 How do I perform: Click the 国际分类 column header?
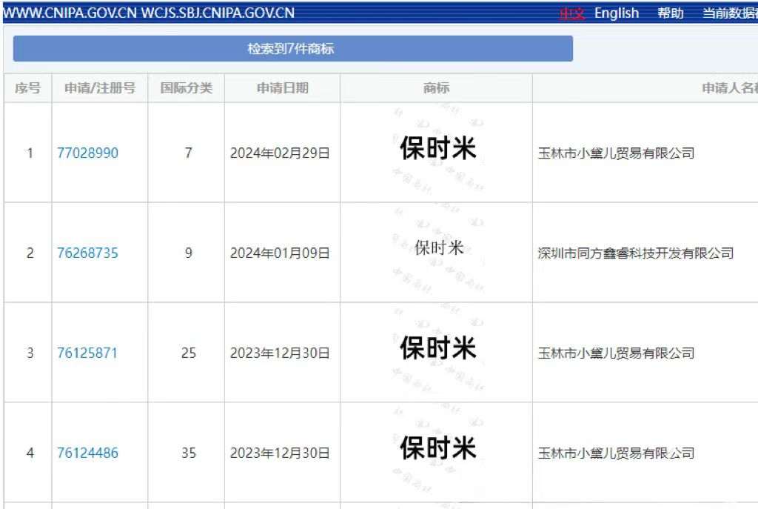(186, 88)
